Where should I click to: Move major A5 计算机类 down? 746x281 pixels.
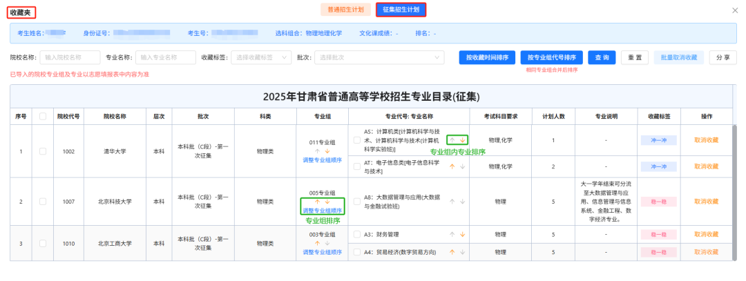pyautogui.click(x=462, y=139)
